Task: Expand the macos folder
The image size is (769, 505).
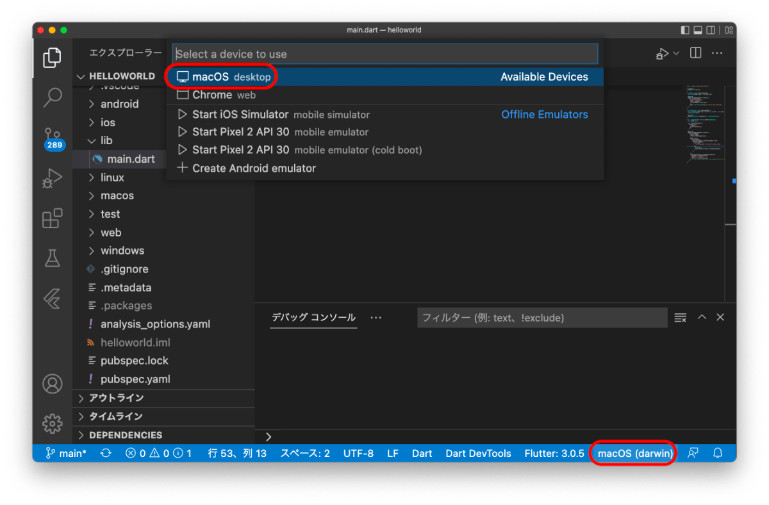Action: pos(163,195)
